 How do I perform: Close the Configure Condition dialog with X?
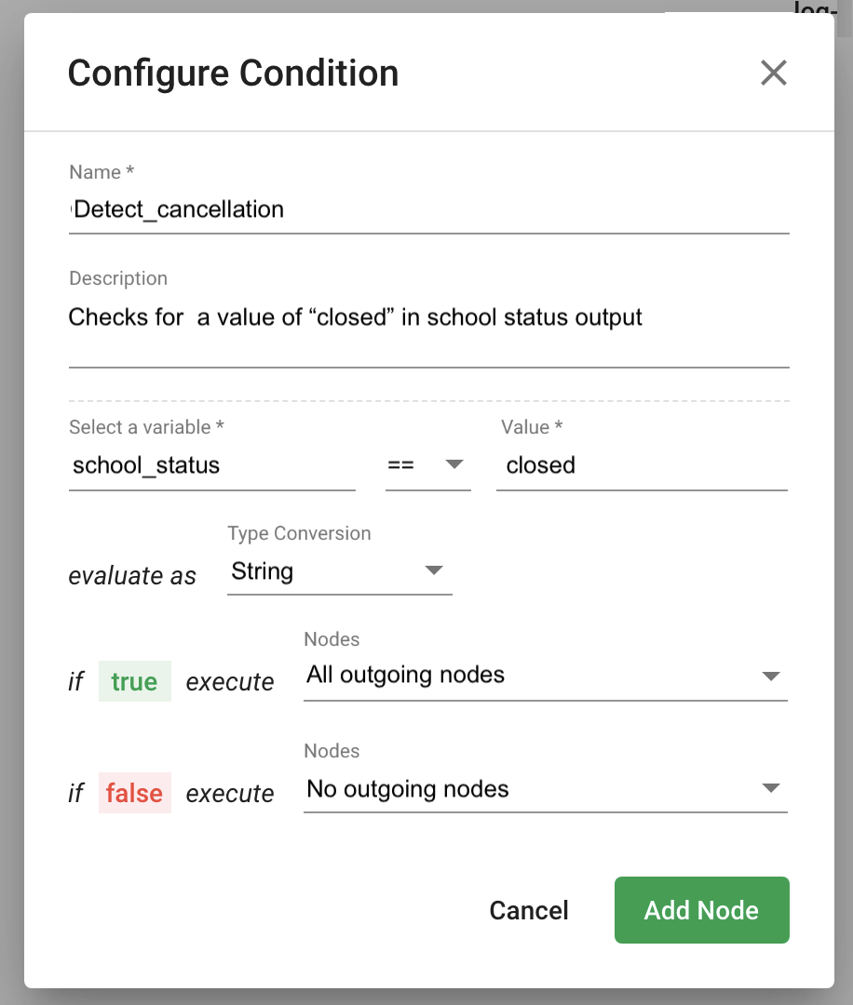coord(773,73)
